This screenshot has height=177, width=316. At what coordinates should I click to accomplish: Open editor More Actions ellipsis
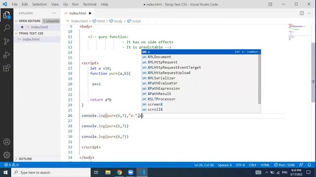(309, 13)
